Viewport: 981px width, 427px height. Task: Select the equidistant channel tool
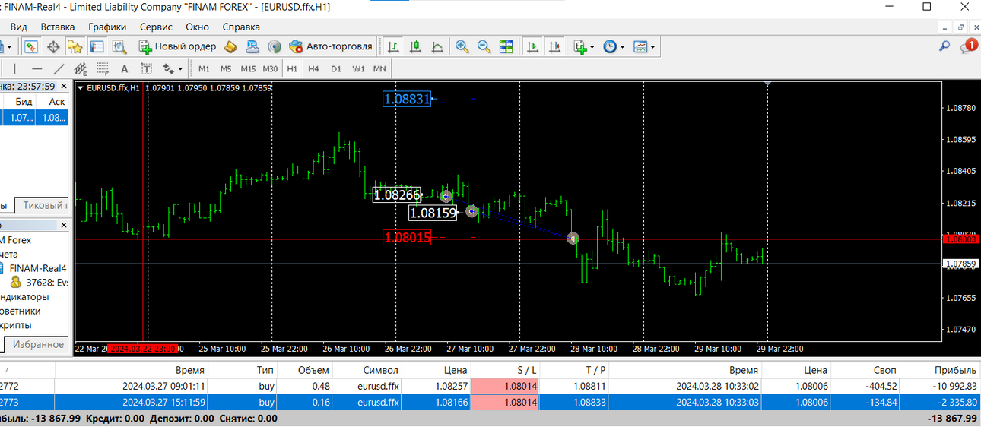coord(80,68)
